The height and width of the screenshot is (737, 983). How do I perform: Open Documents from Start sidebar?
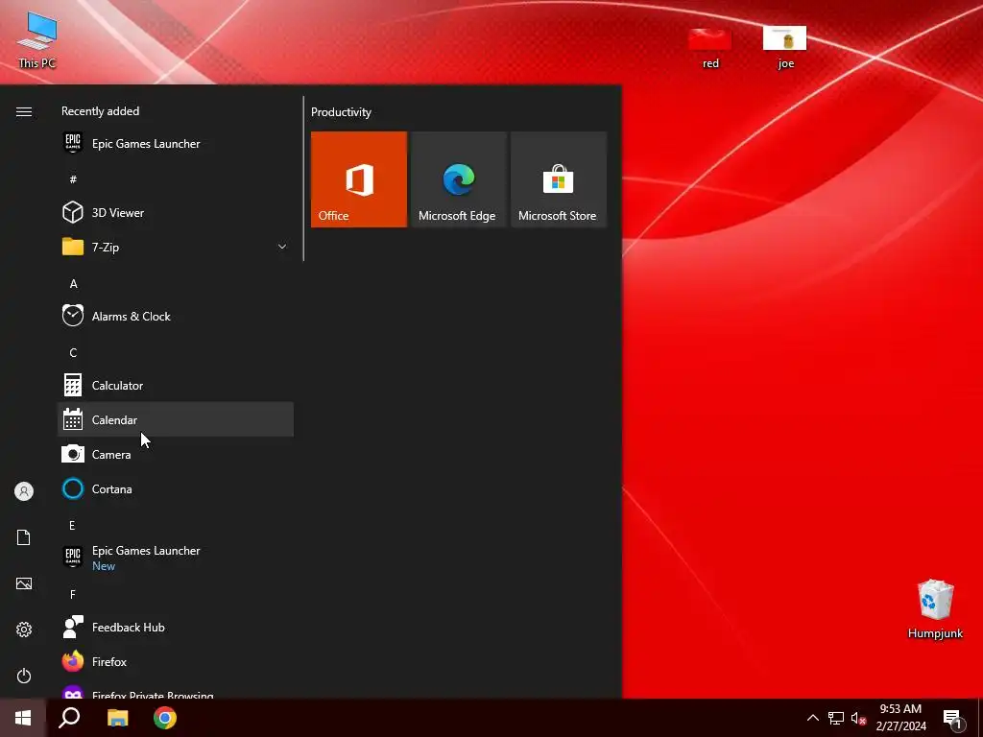pos(24,537)
